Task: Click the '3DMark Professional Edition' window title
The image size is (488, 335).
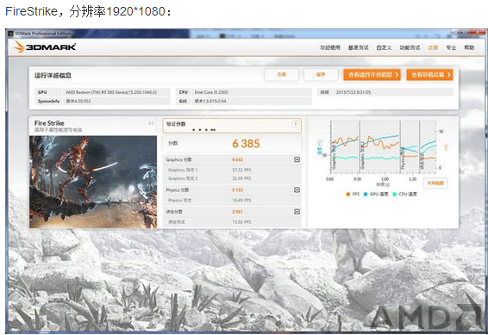Action: pos(43,34)
